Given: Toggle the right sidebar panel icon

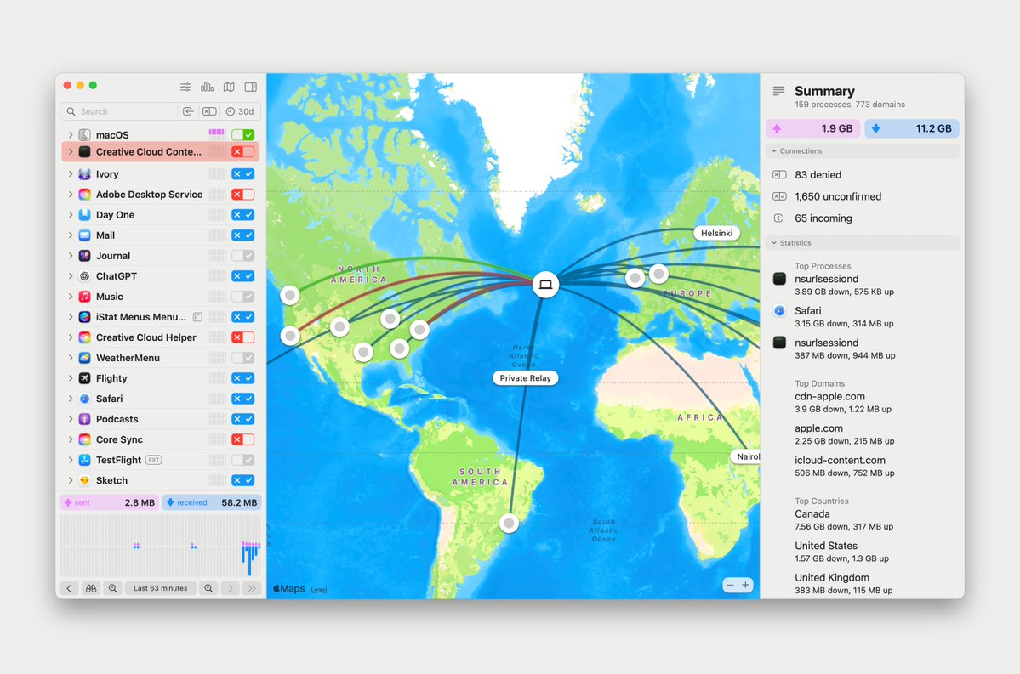Looking at the screenshot, I should click(250, 87).
